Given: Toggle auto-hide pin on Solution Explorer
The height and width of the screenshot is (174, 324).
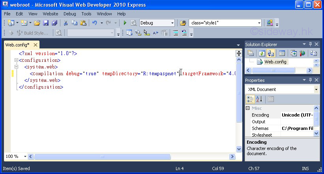Looking at the screenshot, I should point(310,44).
